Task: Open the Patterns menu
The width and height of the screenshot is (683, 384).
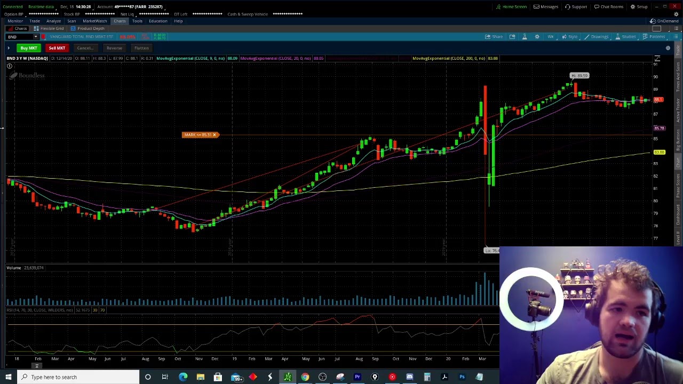Action: (x=654, y=36)
